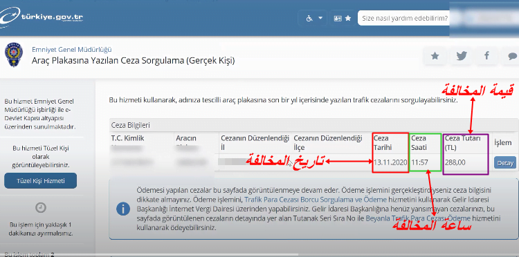Click the Ceza Saati value 11:57
The width and height of the screenshot is (519, 257).
[x=420, y=162]
